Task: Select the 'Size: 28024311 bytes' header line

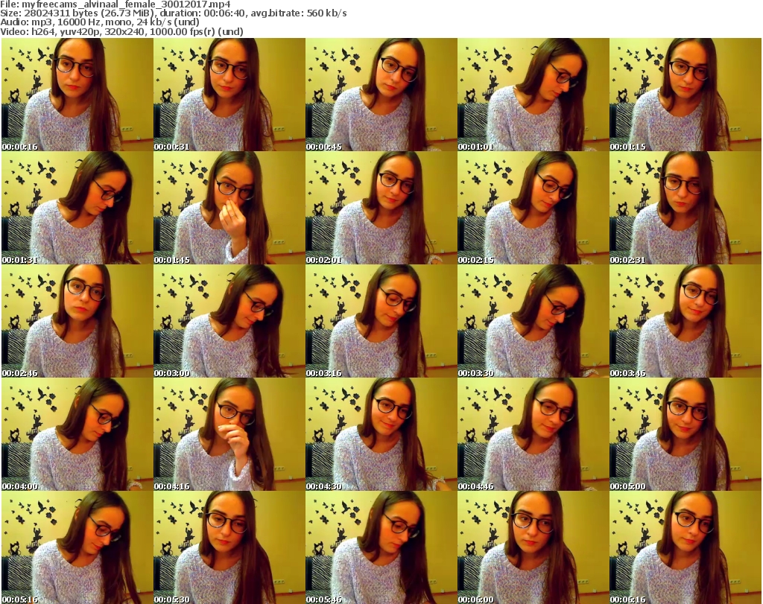Action: click(173, 13)
